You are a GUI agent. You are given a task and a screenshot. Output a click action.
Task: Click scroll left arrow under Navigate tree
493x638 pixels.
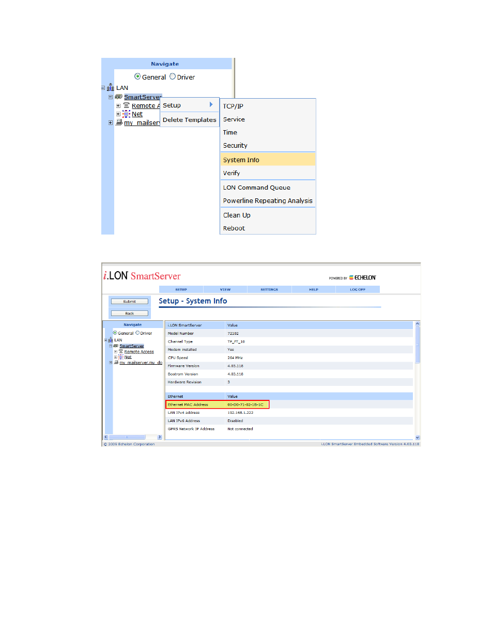[x=106, y=437]
